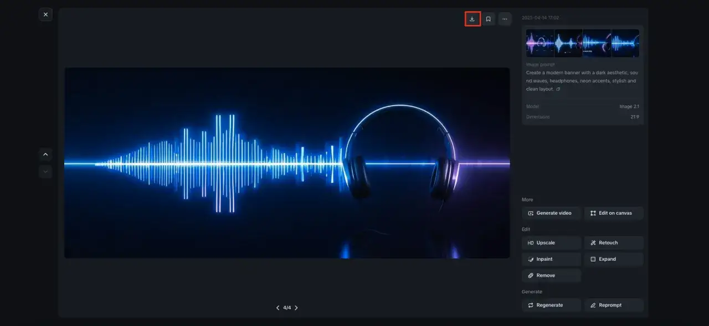Select the Remove eraser tool
709x326 pixels.
pyautogui.click(x=551, y=275)
